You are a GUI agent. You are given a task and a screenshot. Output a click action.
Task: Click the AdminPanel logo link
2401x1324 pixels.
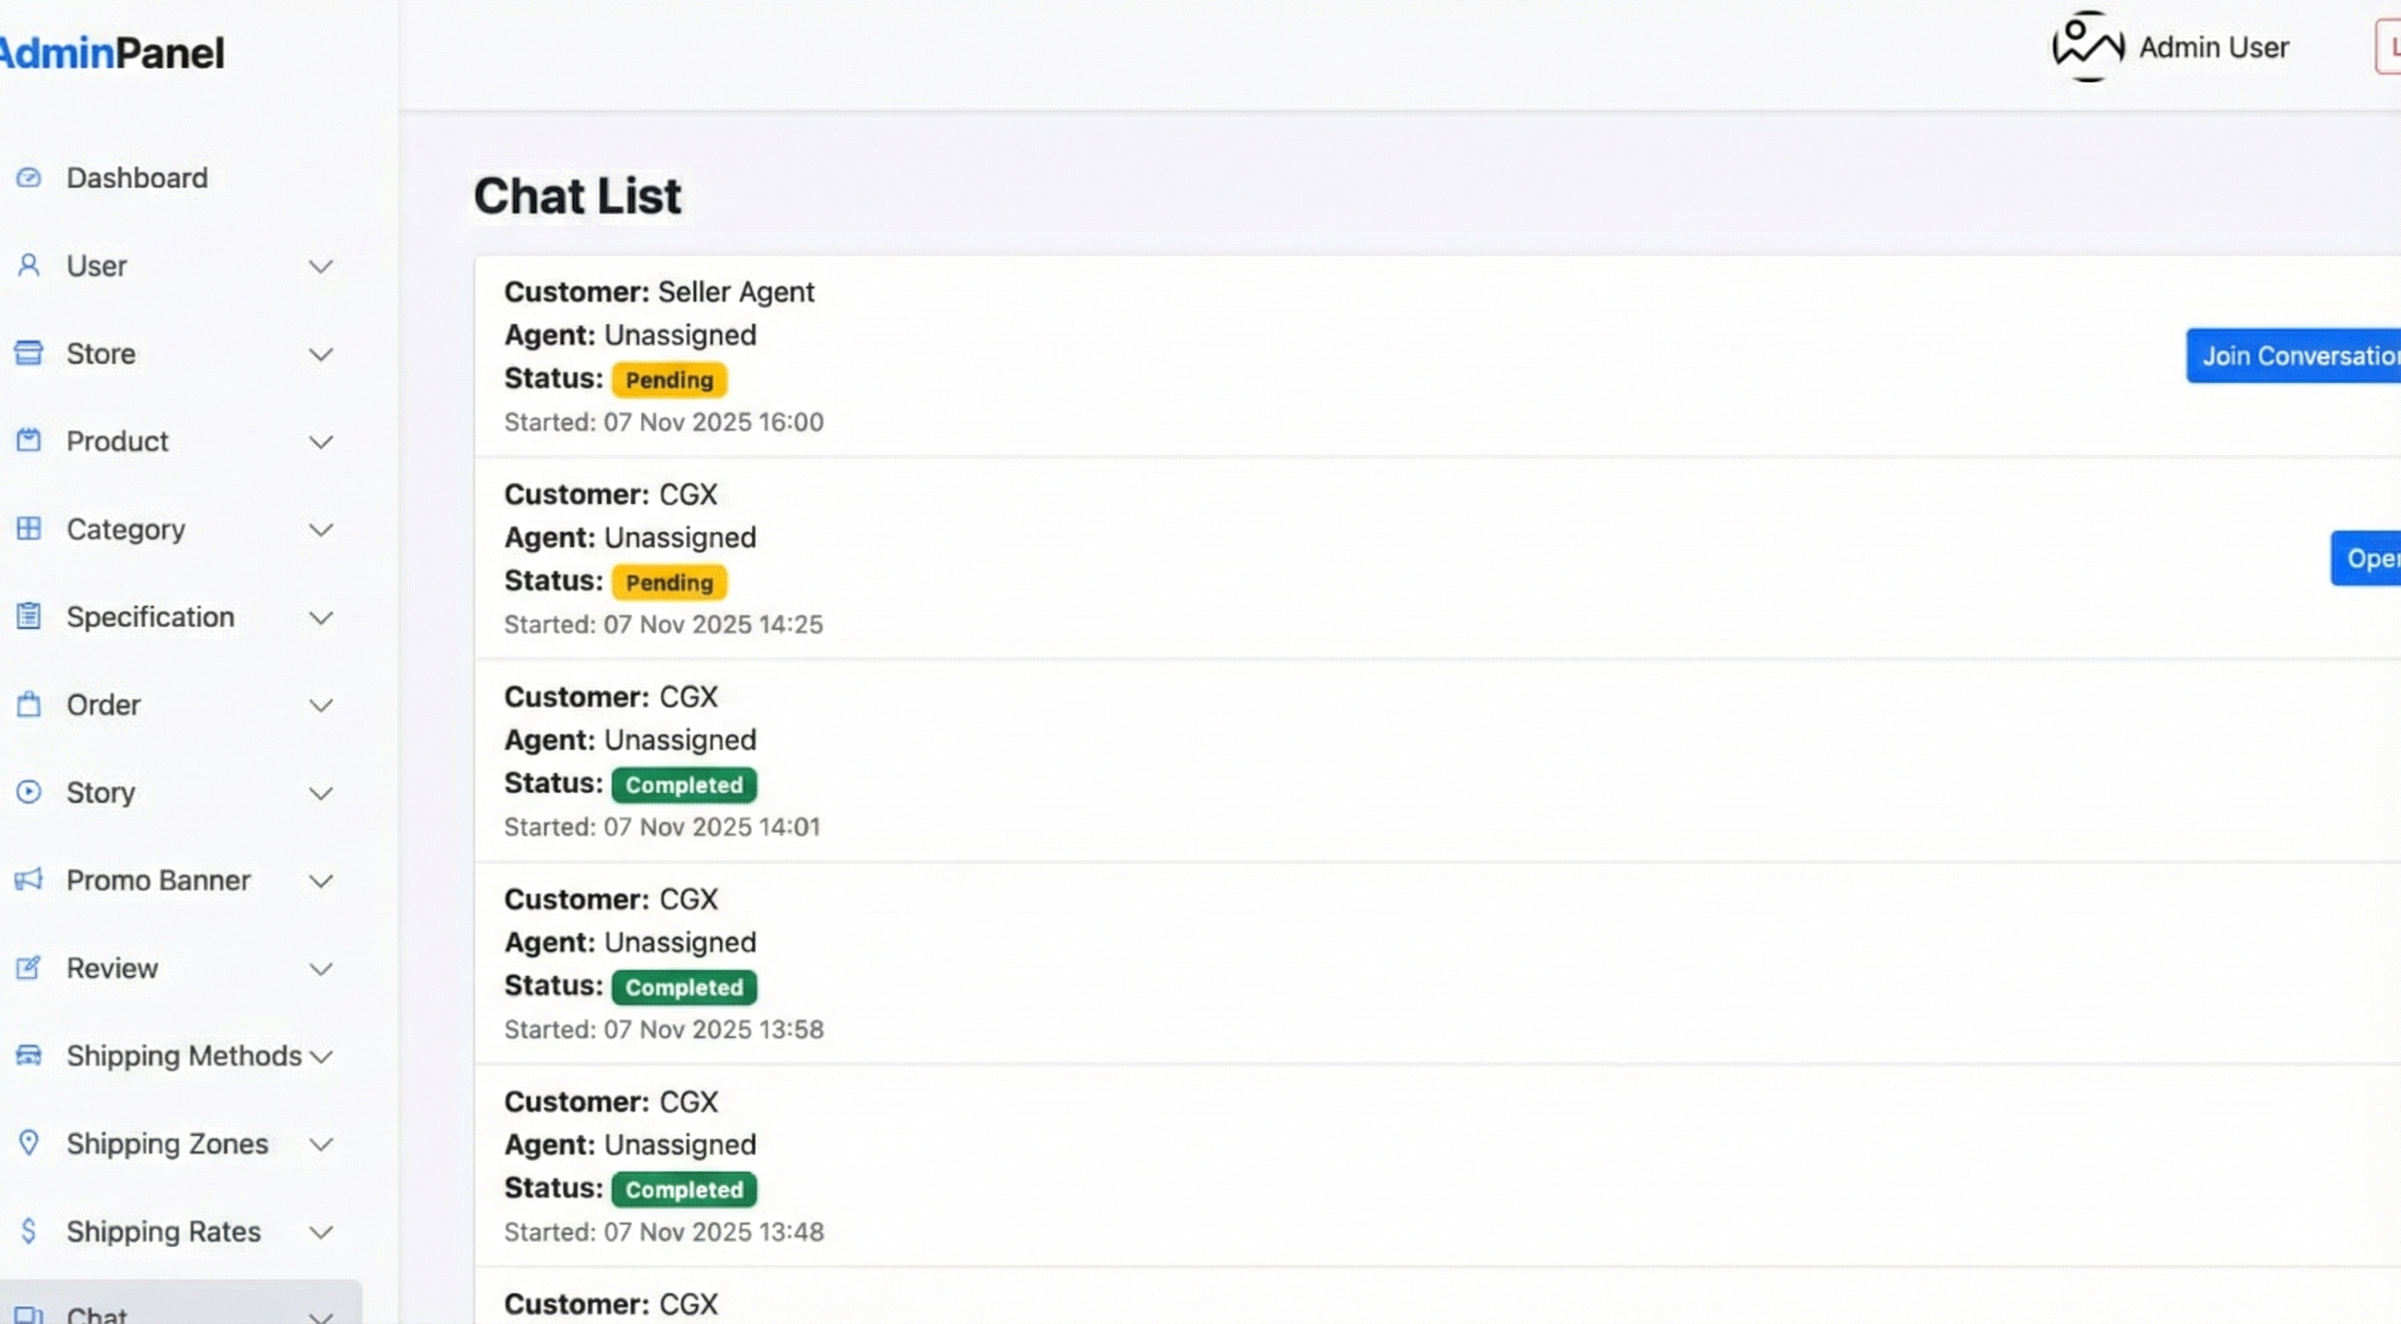click(112, 53)
